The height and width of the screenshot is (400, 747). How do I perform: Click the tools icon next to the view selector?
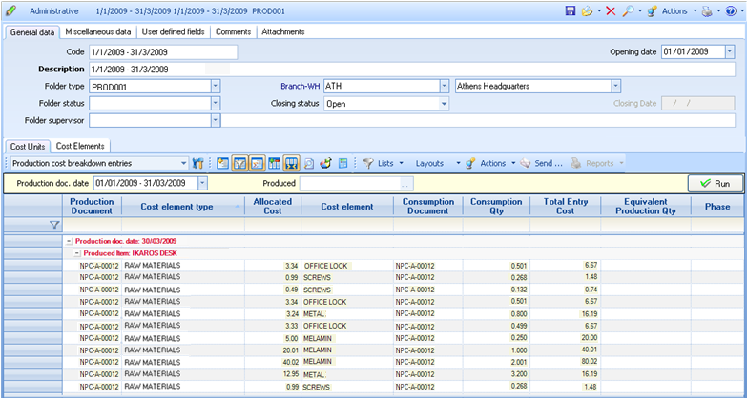(197, 163)
